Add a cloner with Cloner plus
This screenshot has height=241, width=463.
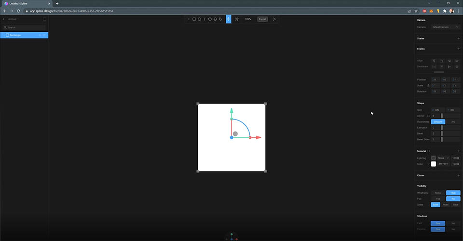459,175
